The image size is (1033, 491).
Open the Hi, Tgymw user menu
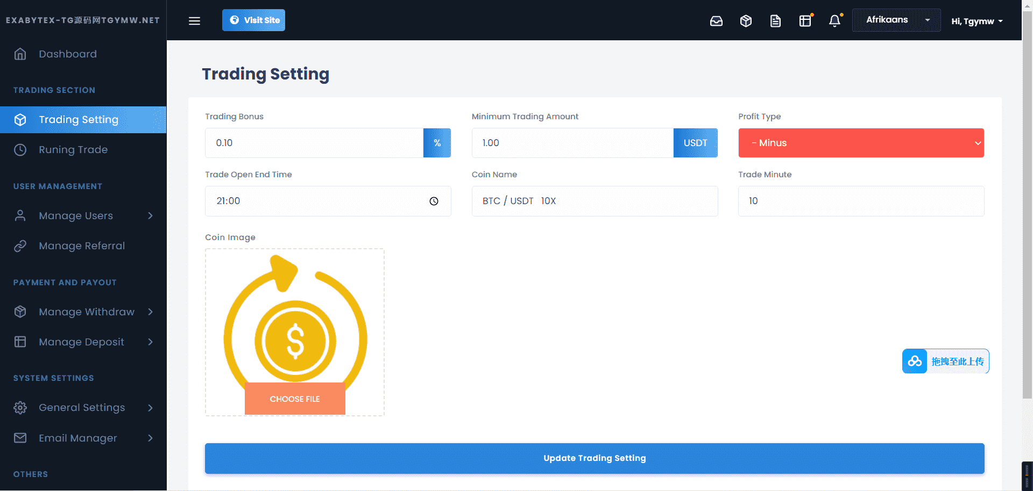(x=977, y=21)
